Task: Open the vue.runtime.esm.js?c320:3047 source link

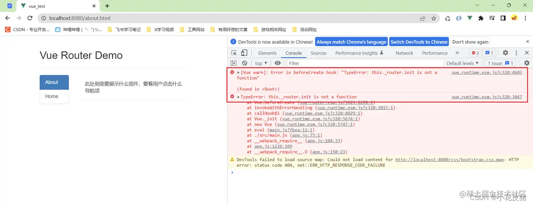Action: pos(487,97)
